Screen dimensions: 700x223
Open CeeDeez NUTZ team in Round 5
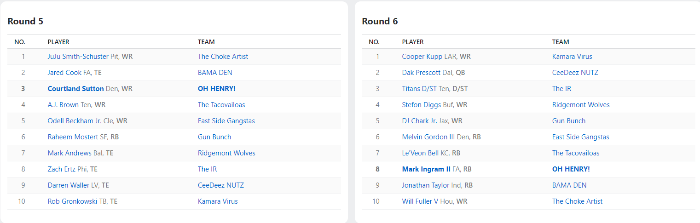(x=221, y=185)
